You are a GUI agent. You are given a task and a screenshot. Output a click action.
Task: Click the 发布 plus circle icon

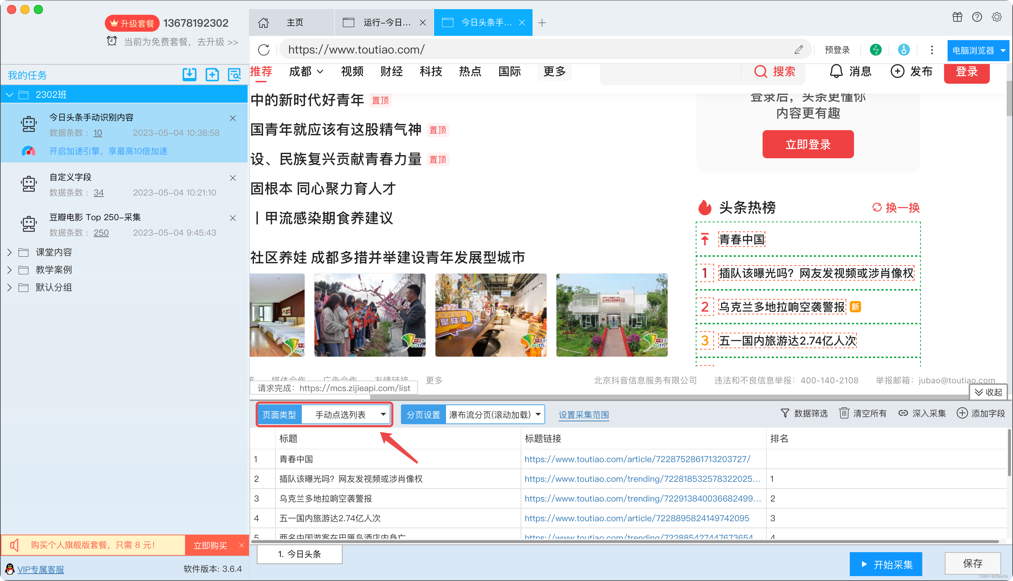[897, 71]
